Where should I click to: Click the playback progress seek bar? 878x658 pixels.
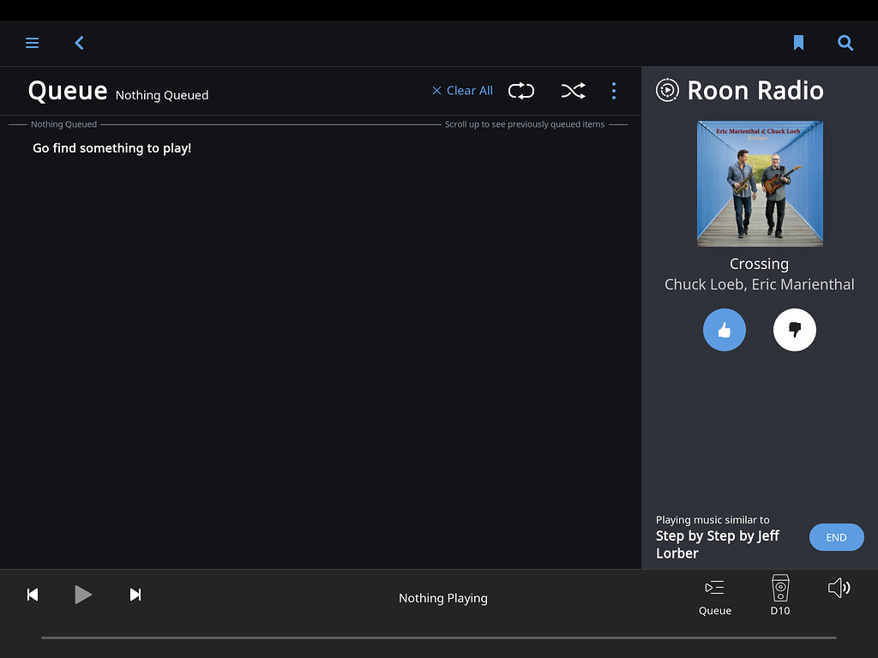pyautogui.click(x=438, y=637)
